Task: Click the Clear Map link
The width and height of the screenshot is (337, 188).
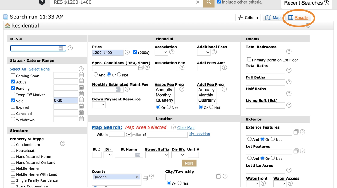Action: click(186, 128)
